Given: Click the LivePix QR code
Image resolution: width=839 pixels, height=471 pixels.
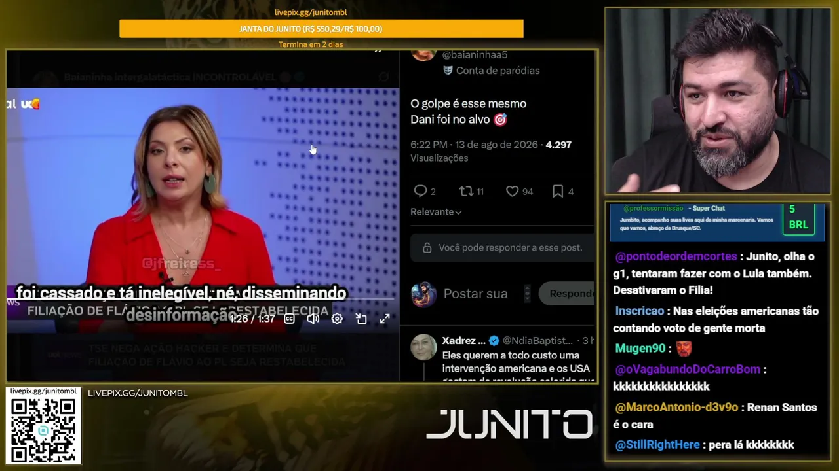Looking at the screenshot, I should 43,430.
